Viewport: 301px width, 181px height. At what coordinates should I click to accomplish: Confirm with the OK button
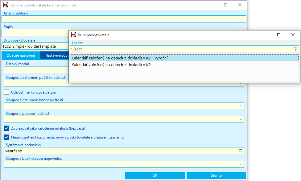[155, 175]
